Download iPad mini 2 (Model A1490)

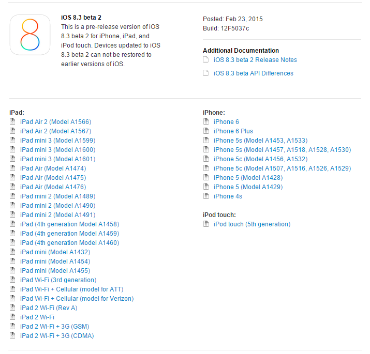pos(58,206)
